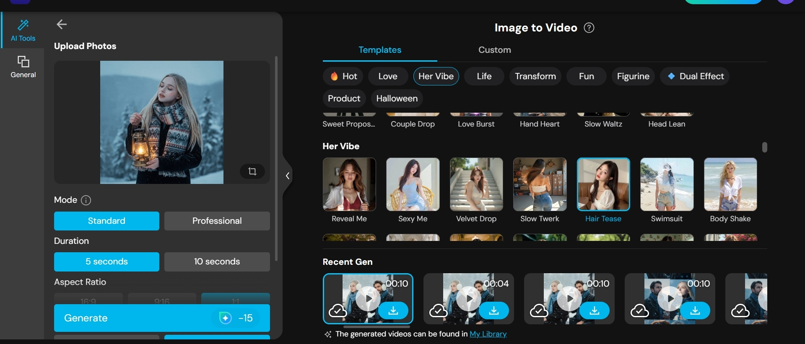Image resolution: width=805 pixels, height=344 pixels.
Task: Set duration to 10 seconds
Action: point(217,262)
